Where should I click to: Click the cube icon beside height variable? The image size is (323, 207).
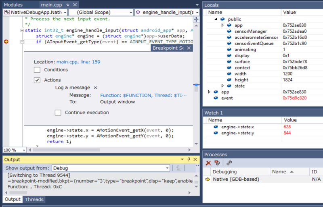point(229,80)
